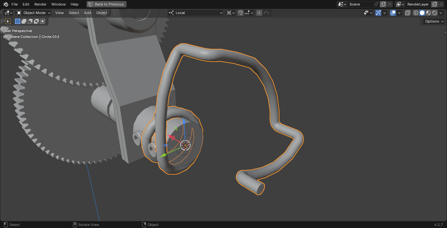Expand the Options dropdown
Image resolution: width=447 pixels, height=228 pixels.
[434, 21]
